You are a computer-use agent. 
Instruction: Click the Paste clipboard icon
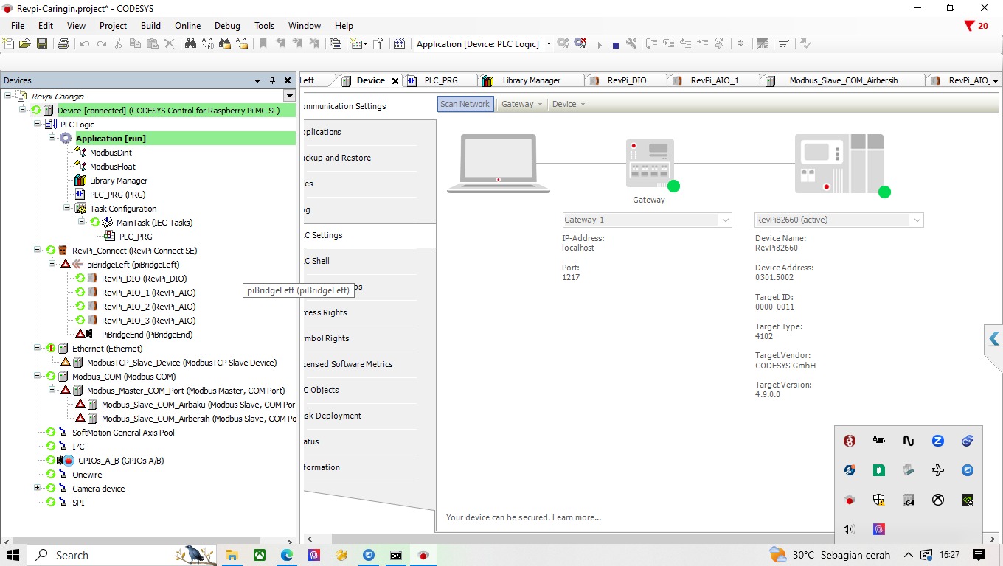(153, 44)
